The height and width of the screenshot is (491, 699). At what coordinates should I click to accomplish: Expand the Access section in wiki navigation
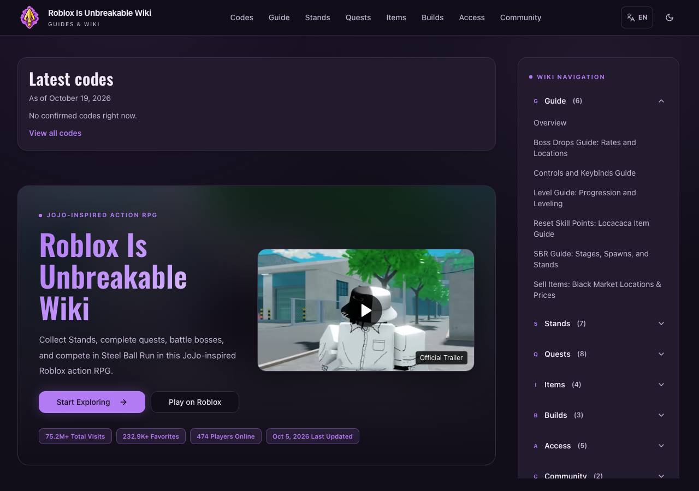[x=599, y=446]
